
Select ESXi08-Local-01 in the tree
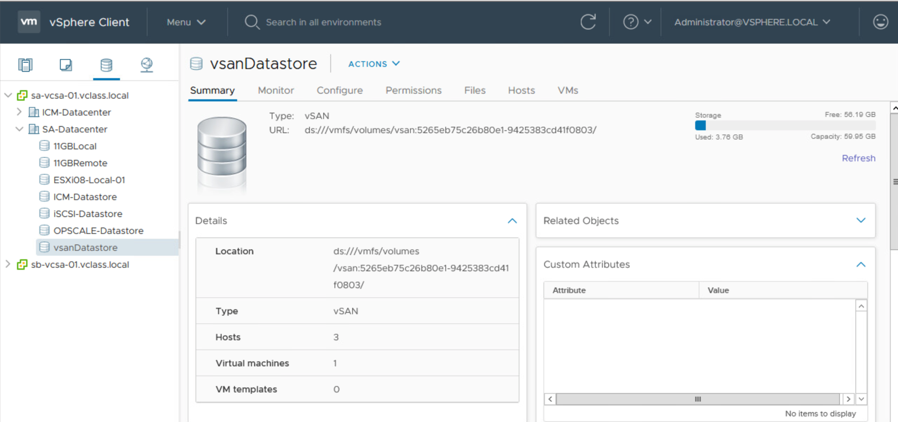[x=89, y=180]
